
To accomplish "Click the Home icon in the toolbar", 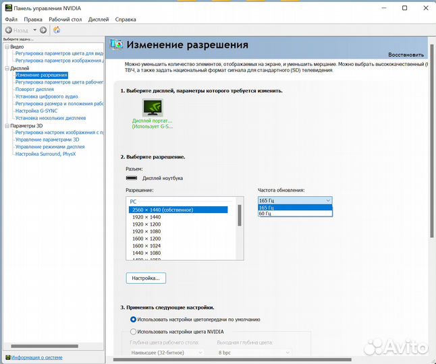I will [57, 30].
